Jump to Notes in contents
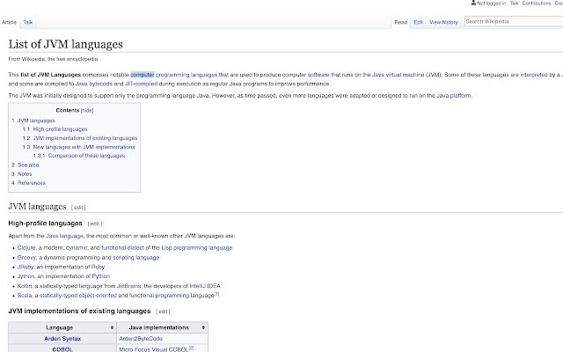 (x=25, y=174)
